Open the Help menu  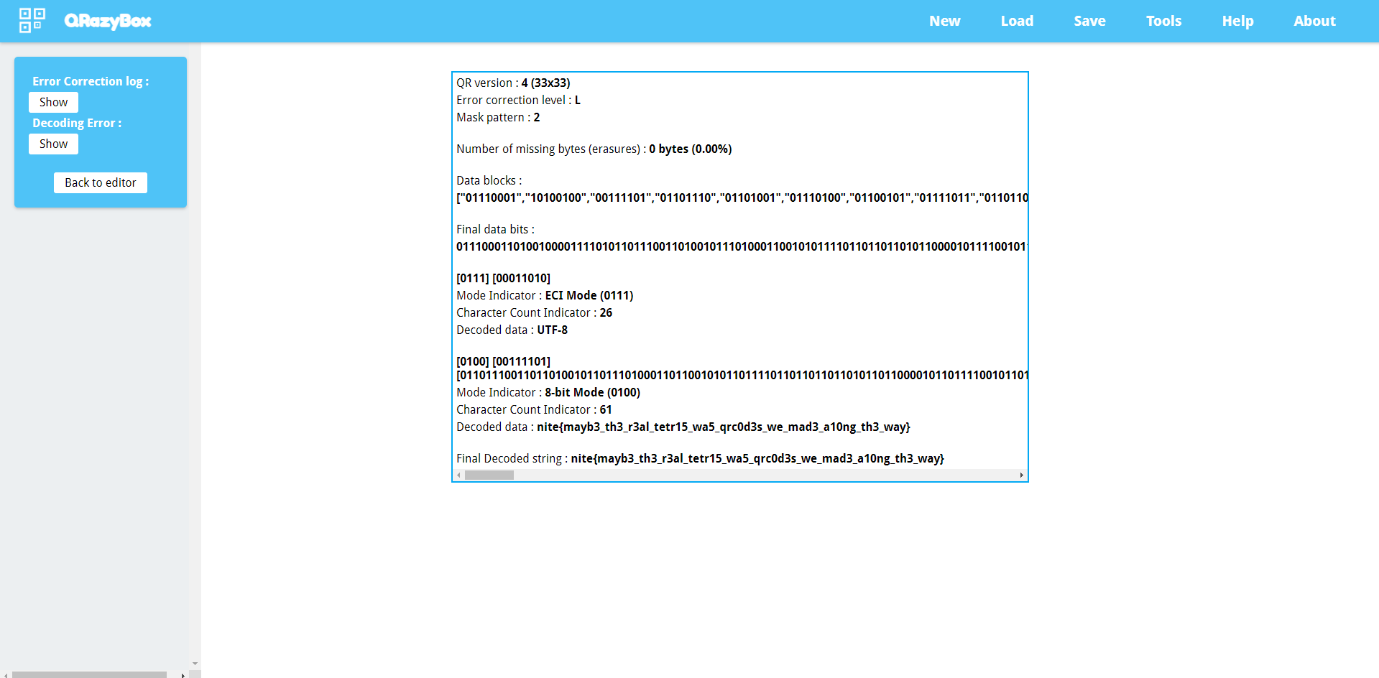coord(1237,21)
